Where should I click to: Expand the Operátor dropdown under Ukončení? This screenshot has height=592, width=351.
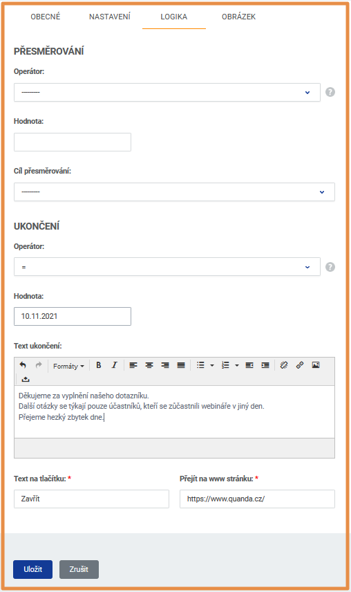pyautogui.click(x=167, y=267)
